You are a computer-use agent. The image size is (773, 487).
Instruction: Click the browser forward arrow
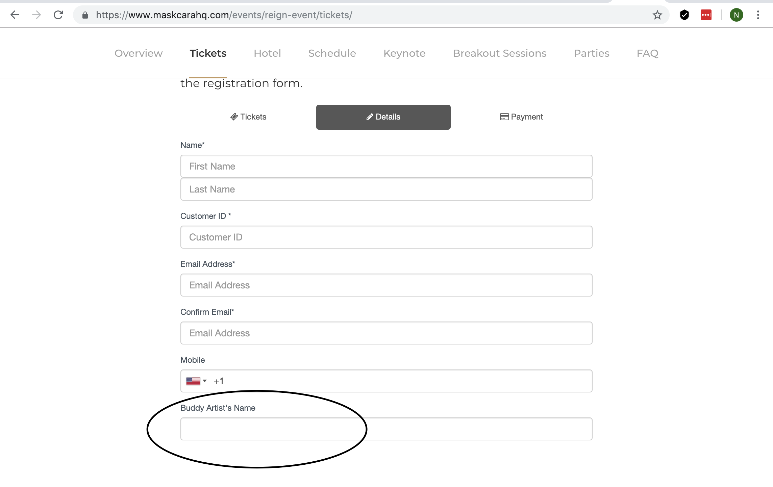coord(36,15)
